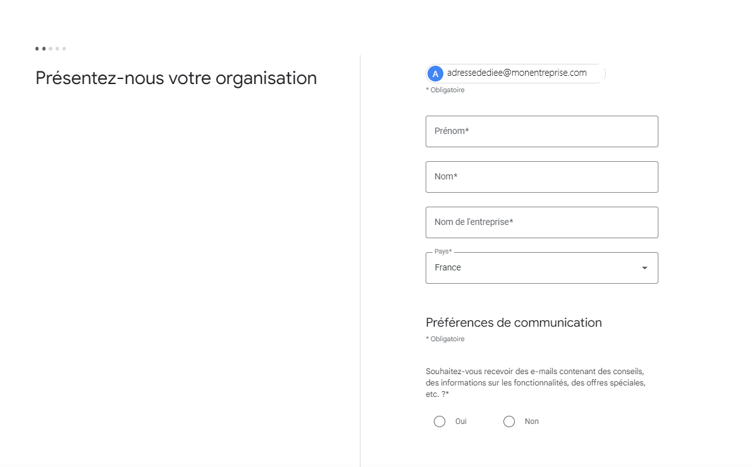Click the fifth progress step dot
The height and width of the screenshot is (467, 752).
point(64,49)
